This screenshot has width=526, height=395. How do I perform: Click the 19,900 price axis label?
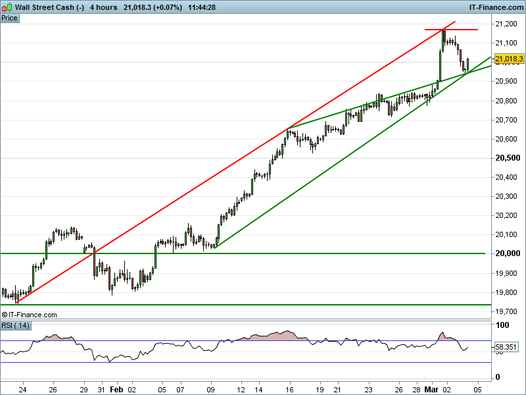506,273
